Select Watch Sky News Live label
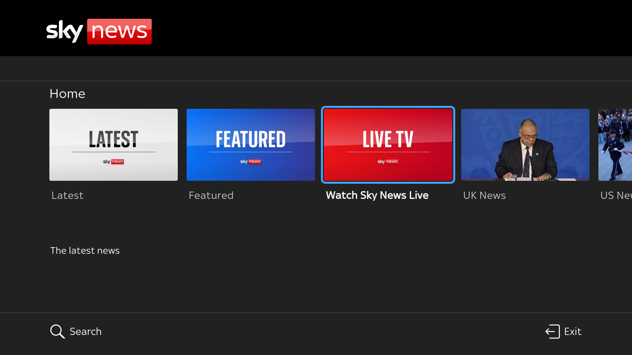 (x=377, y=195)
